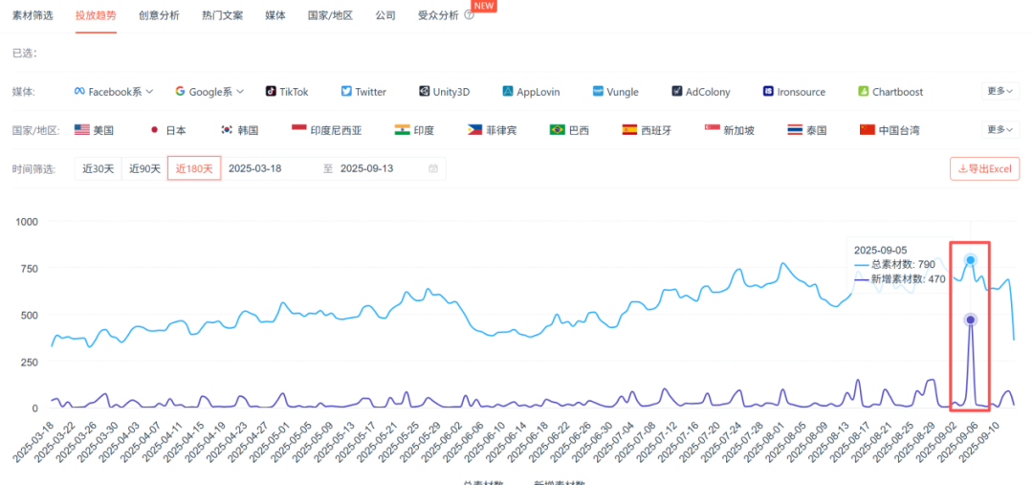Viewport: 1033px width, 485px height.
Task: Click the 已选 label
Action: (24, 54)
